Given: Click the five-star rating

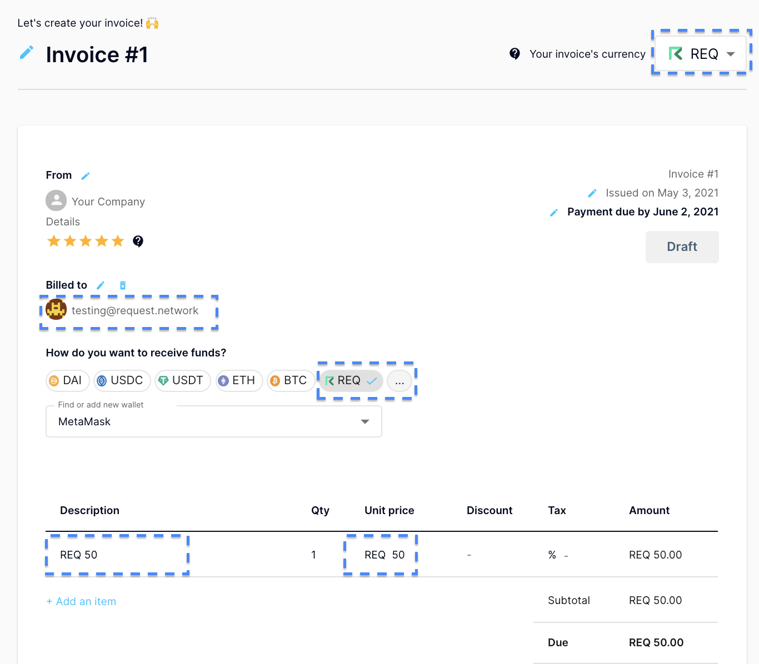Looking at the screenshot, I should (86, 241).
